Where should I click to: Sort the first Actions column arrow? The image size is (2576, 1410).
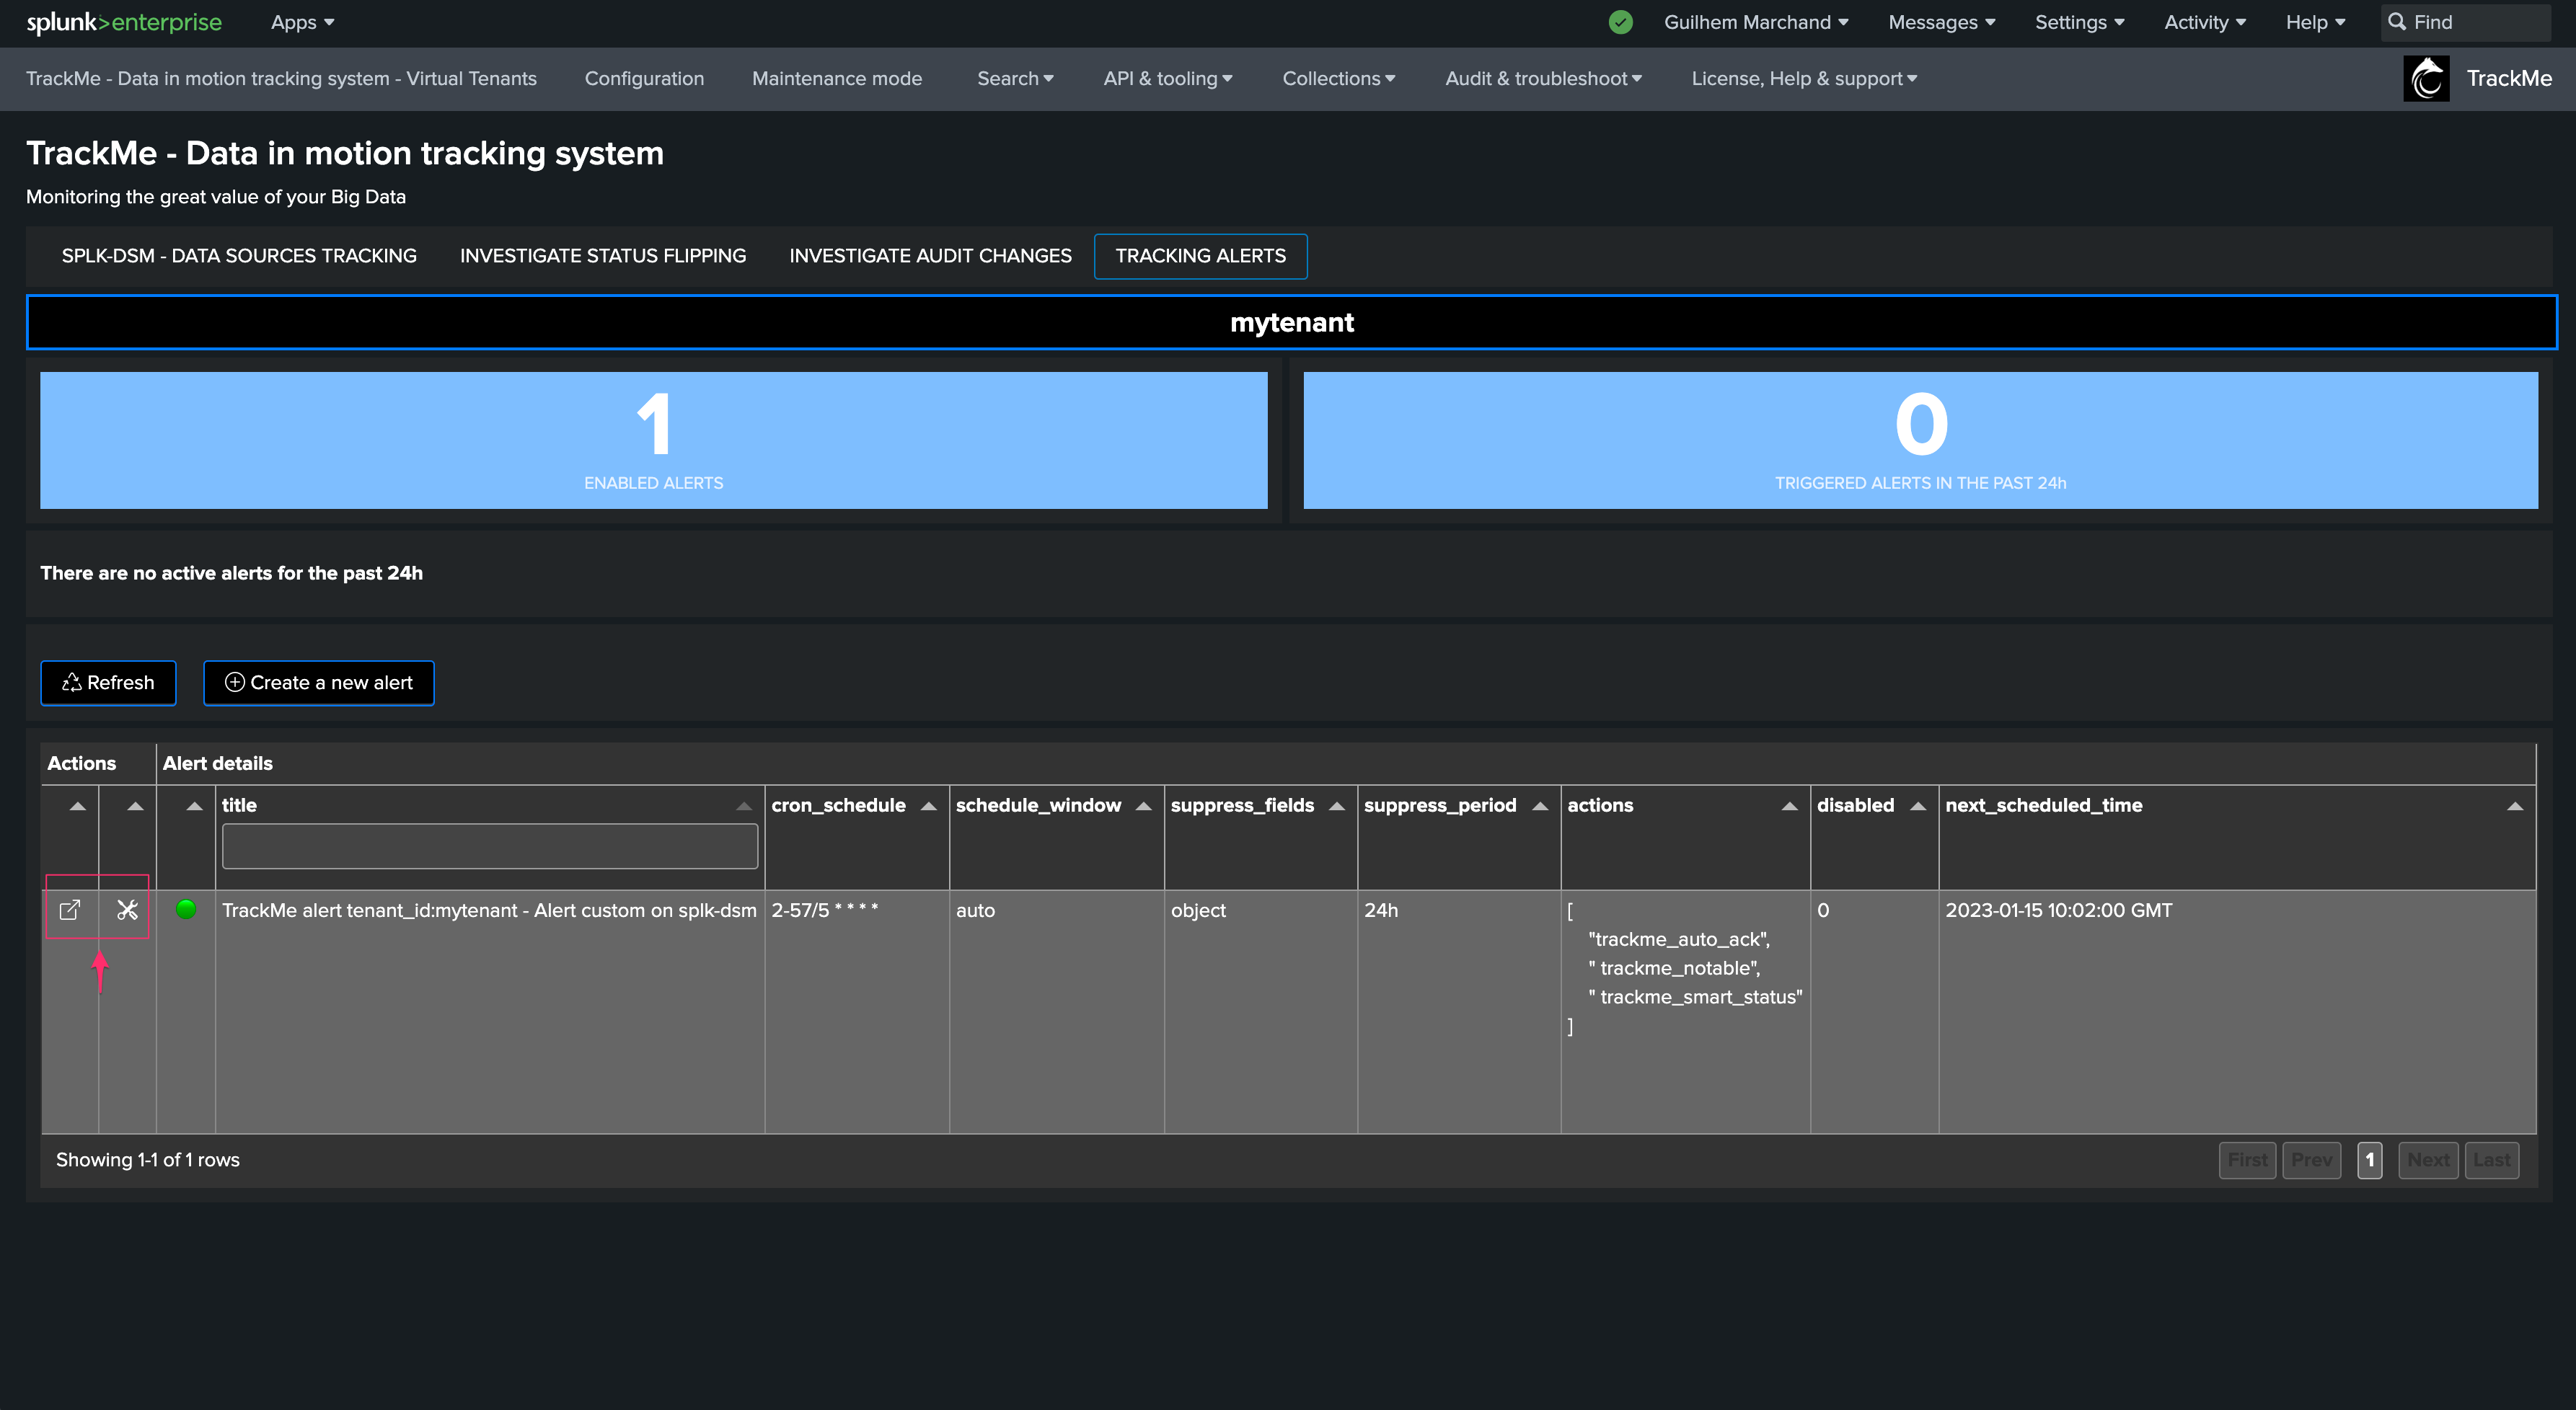coord(78,805)
